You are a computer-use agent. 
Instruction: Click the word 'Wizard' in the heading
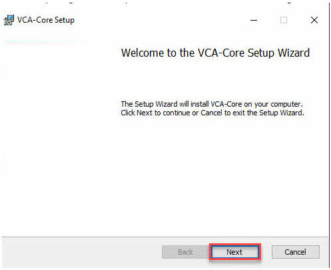[294, 53]
